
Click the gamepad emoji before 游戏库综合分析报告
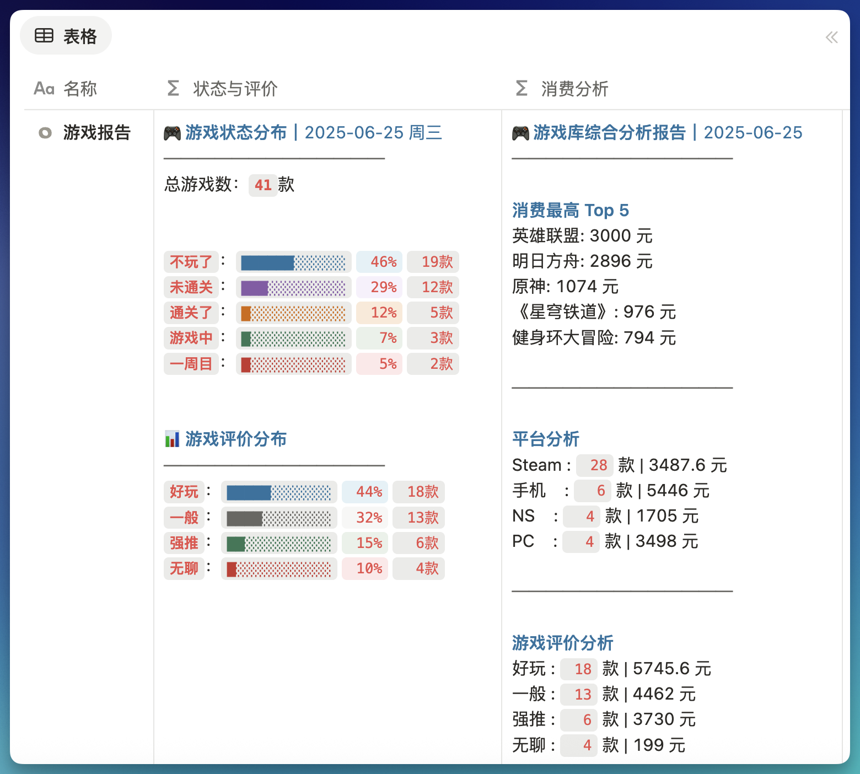(x=521, y=133)
